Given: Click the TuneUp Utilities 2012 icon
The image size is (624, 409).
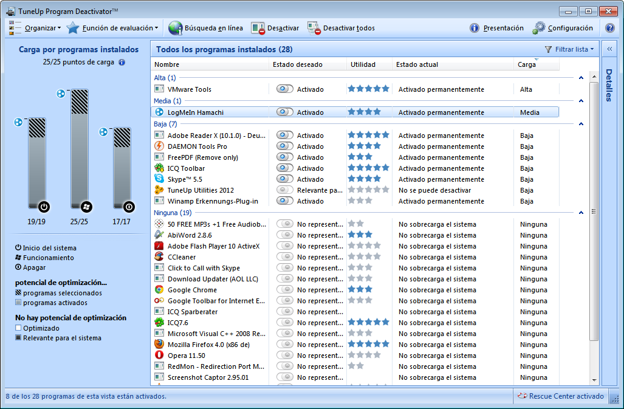Looking at the screenshot, I should click(x=159, y=190).
